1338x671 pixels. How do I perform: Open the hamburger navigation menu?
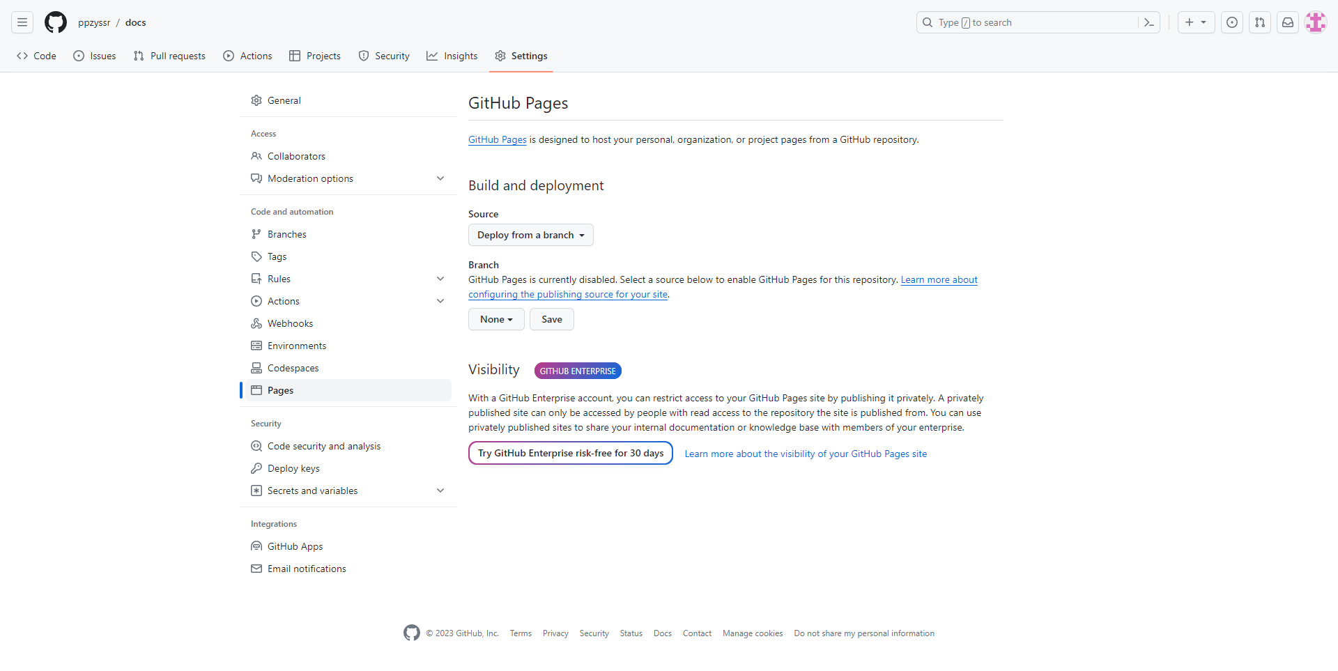[x=22, y=22]
